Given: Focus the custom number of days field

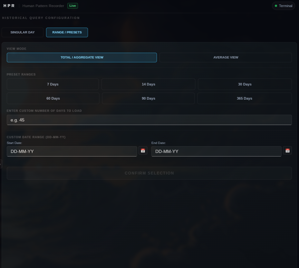Looking at the screenshot, I should (x=149, y=120).
